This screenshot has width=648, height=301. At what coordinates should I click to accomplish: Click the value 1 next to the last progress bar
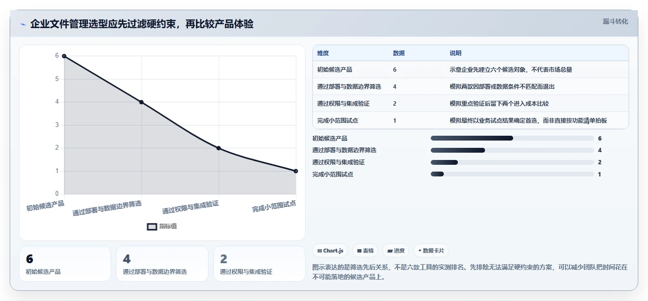(x=599, y=174)
